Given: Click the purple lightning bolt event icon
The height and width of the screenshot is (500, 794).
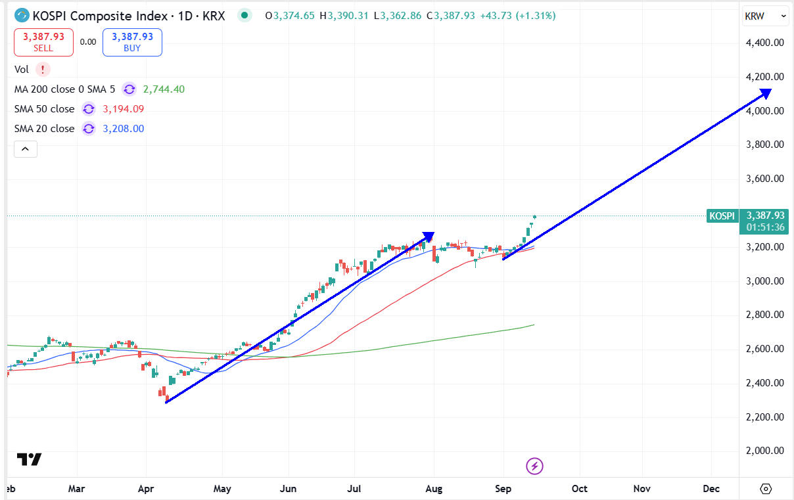Looking at the screenshot, I should (535, 466).
